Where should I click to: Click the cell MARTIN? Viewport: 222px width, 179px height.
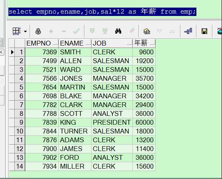coord(75,87)
